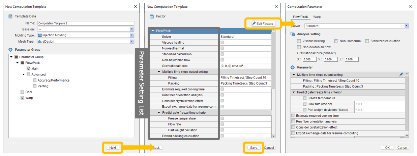Click the gravitational force X field
Image resolution: width=417 pixels, height=156 pixels.
pos(309,59)
